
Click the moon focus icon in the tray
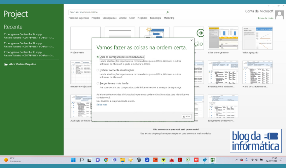[281, 160]
